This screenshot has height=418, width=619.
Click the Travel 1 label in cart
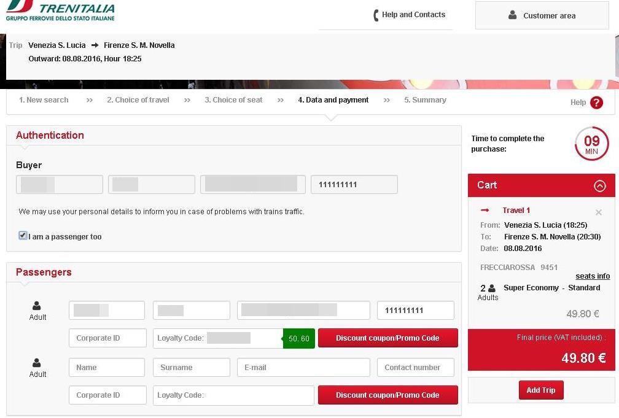(516, 210)
